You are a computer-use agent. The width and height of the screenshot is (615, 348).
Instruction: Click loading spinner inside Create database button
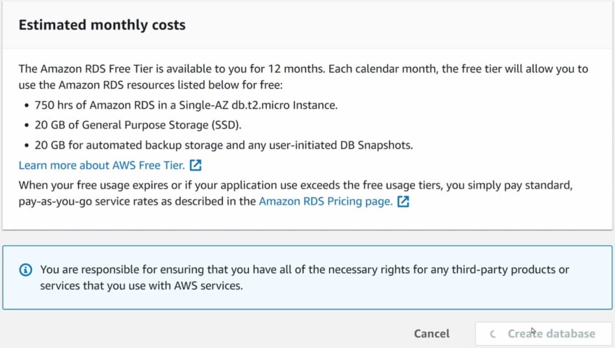pyautogui.click(x=493, y=334)
